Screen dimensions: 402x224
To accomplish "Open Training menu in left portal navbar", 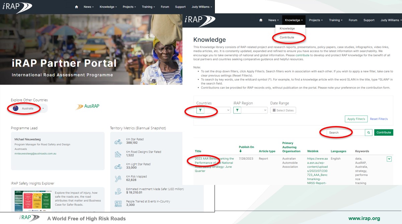I will 148,7.
